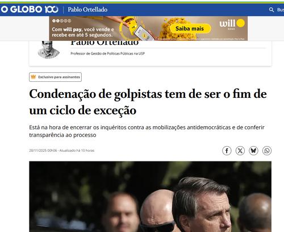This screenshot has width=284, height=232.
Task: Click the article subtitle text
Action: click(147, 131)
